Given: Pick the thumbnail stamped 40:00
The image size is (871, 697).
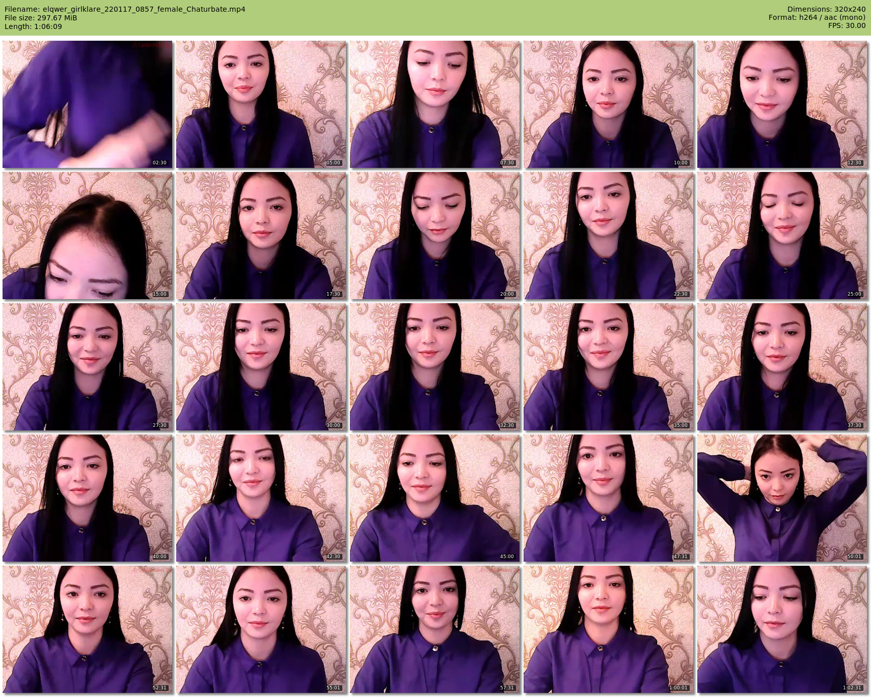Looking at the screenshot, I should pos(88,498).
